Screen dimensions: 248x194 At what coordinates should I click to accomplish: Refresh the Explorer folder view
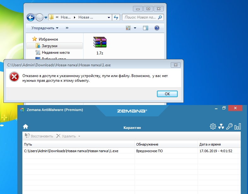click(x=116, y=17)
